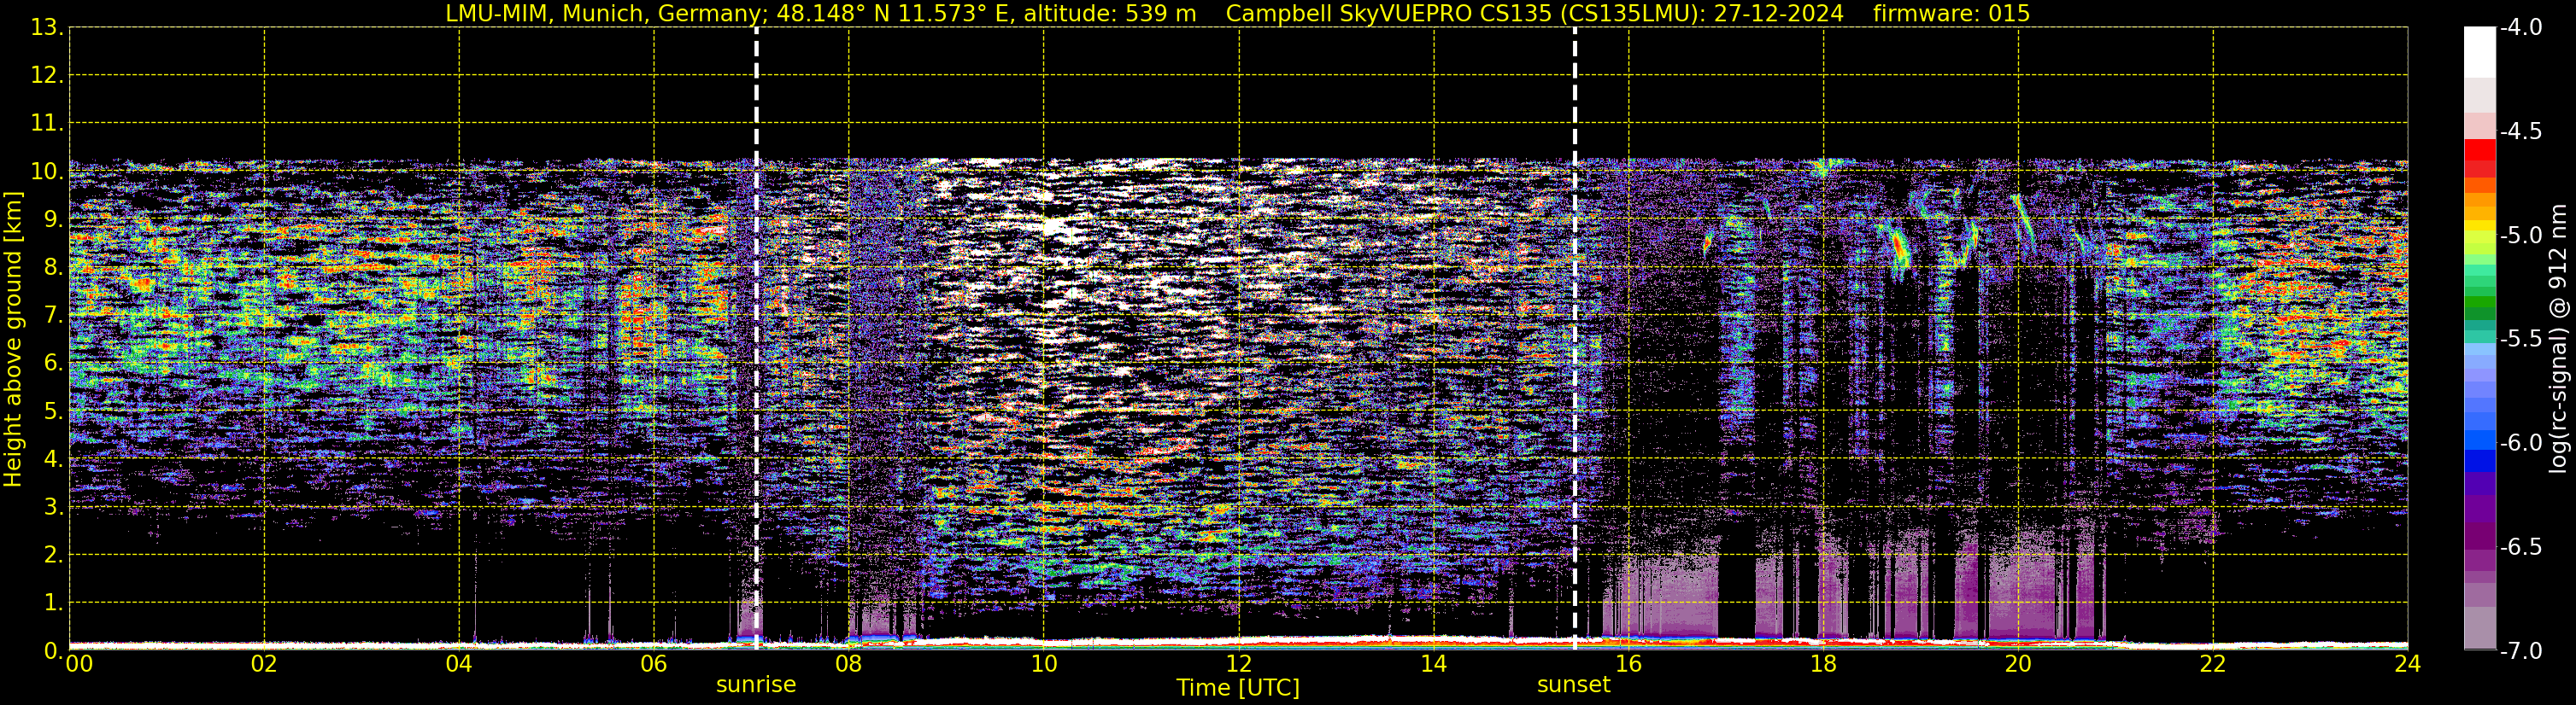Click the '06' time tick label

[654, 664]
